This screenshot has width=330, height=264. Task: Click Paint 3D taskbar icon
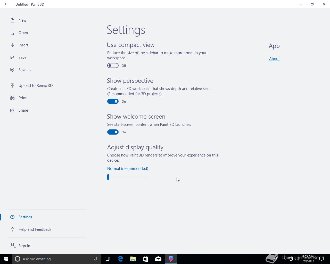pyautogui.click(x=171, y=259)
